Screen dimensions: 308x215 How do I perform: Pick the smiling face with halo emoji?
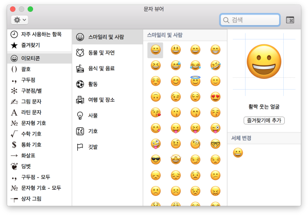[195, 81]
